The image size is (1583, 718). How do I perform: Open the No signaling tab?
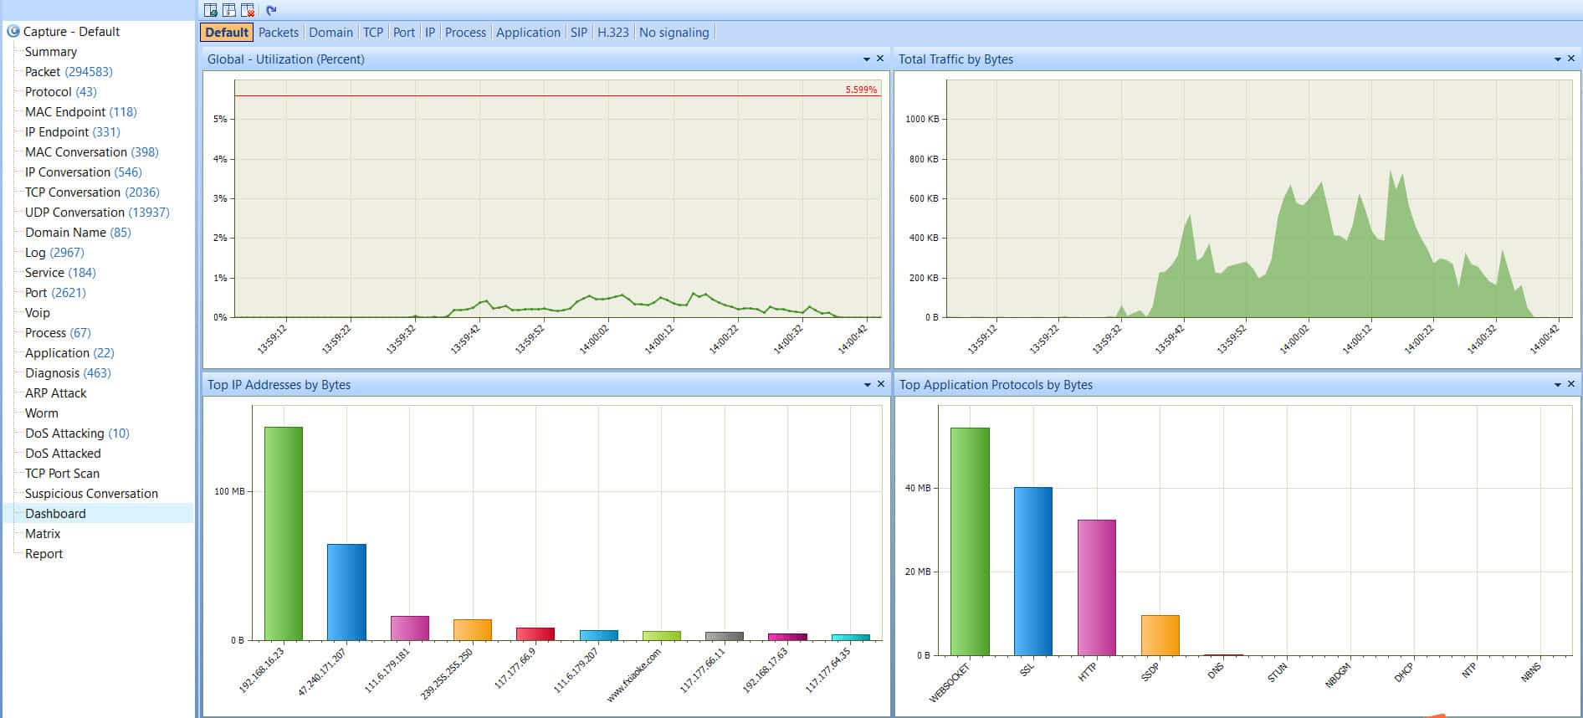pos(674,33)
